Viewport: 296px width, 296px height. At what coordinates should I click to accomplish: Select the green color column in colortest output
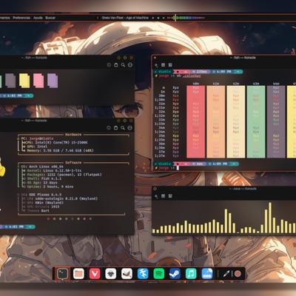(x=256, y=121)
